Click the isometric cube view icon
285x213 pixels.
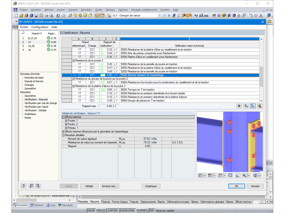pos(230,175)
